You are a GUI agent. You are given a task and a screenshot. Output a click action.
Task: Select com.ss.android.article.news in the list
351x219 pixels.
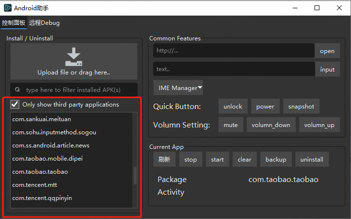(x=71, y=145)
